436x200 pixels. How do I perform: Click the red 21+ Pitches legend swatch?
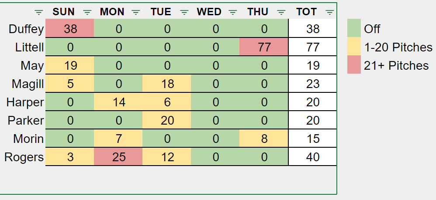point(354,65)
